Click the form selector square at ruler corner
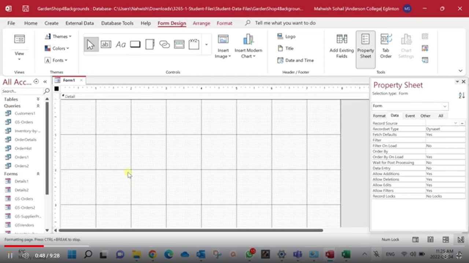 pos(56,88)
